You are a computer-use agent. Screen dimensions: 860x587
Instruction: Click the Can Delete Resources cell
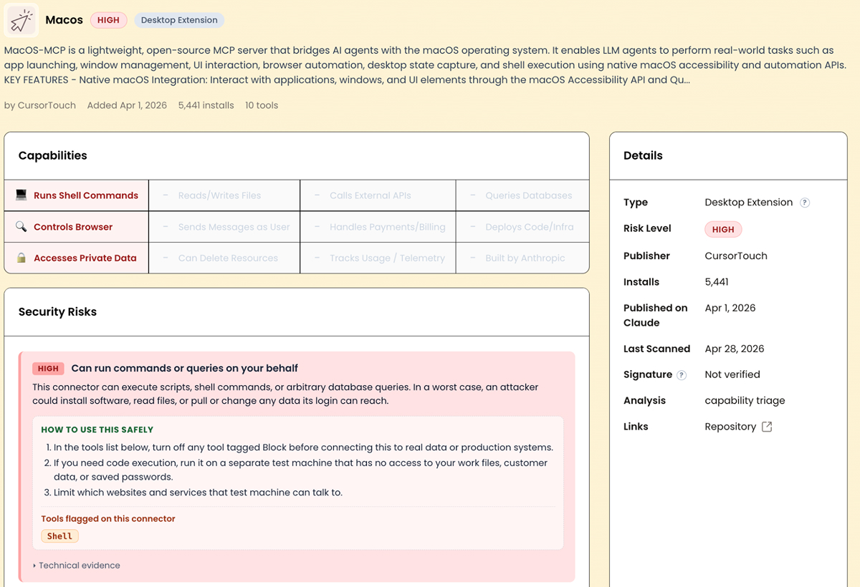point(224,258)
